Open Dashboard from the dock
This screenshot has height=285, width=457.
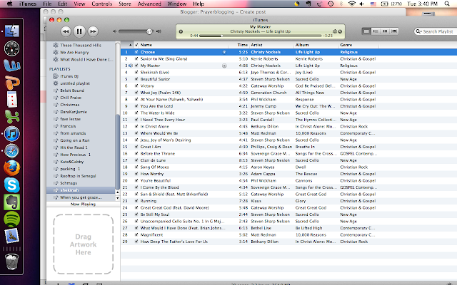tap(11, 48)
